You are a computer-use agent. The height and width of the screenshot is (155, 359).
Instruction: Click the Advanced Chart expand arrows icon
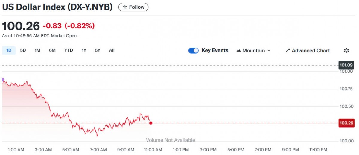coord(287,51)
